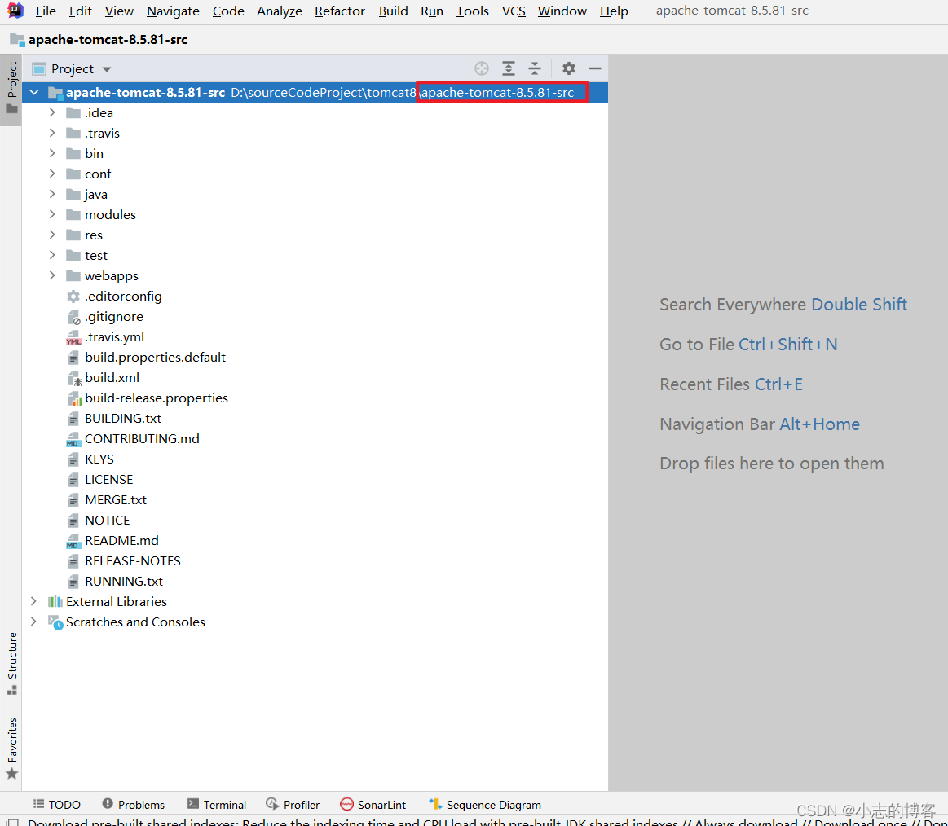Click the java folder icon

pyautogui.click(x=73, y=194)
